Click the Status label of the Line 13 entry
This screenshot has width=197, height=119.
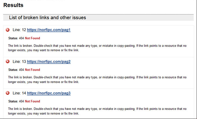click(x=13, y=70)
